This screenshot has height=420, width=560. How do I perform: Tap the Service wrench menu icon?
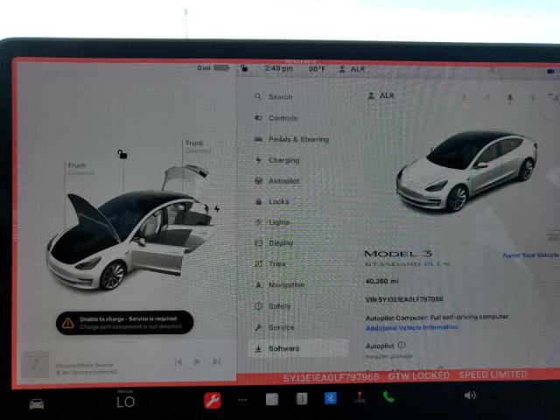[258, 327]
